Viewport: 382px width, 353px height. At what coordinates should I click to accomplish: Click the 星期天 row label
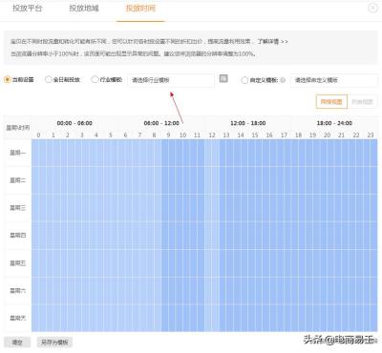pos(18,318)
